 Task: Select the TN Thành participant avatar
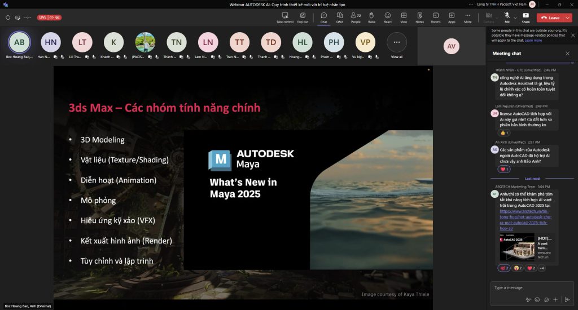(177, 42)
